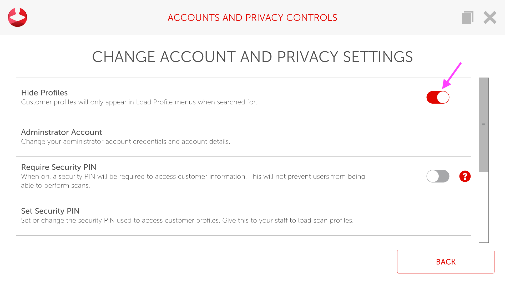Close the privacy controls with X icon

490,18
